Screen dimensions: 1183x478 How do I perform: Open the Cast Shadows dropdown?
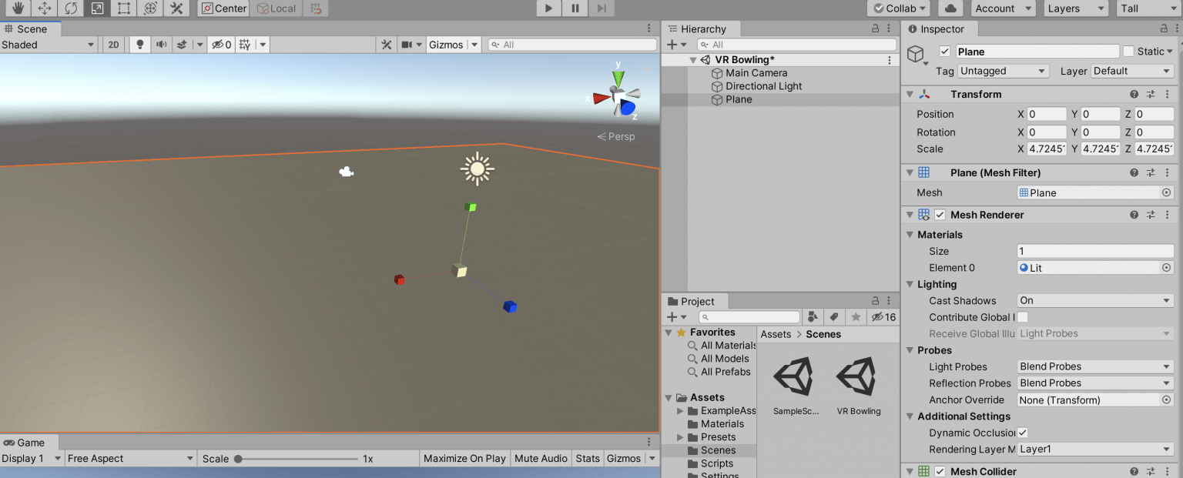pos(1094,300)
